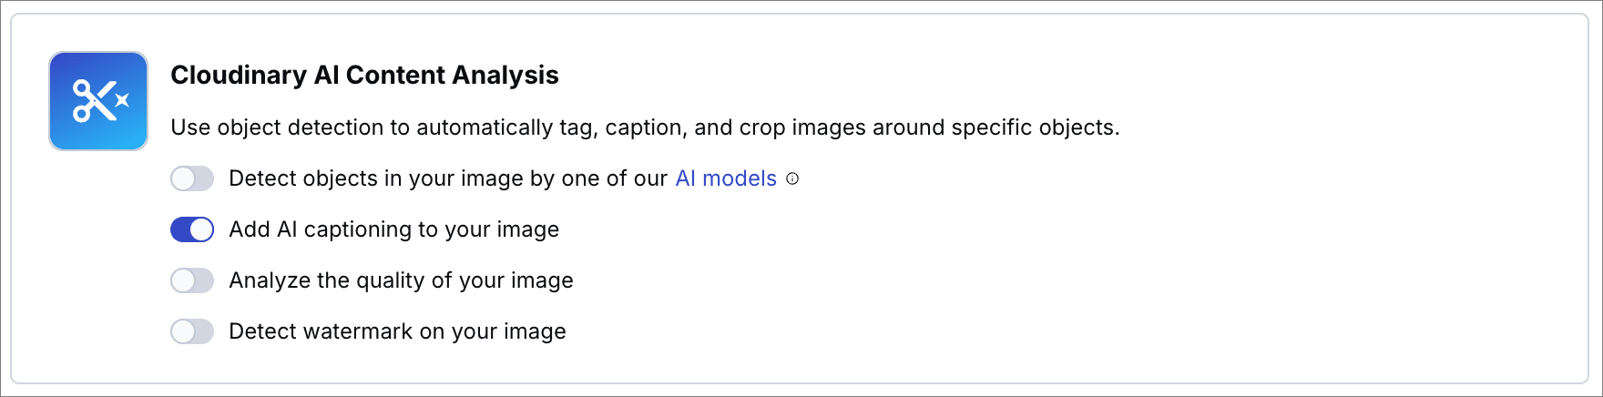Click the "Detect objects in your image" label
The height and width of the screenshot is (397, 1603).
click(448, 178)
